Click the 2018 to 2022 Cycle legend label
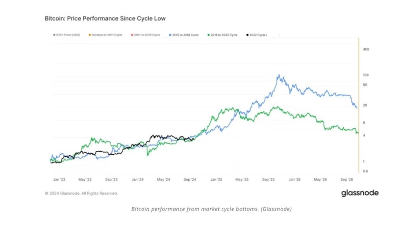Viewport: 410px width, 243px height. pyautogui.click(x=224, y=35)
